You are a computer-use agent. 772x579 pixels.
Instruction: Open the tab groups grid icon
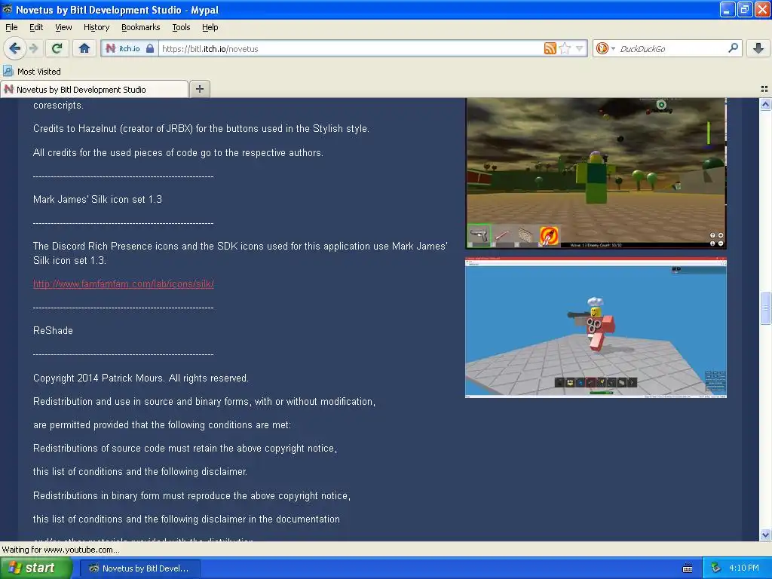coord(764,89)
